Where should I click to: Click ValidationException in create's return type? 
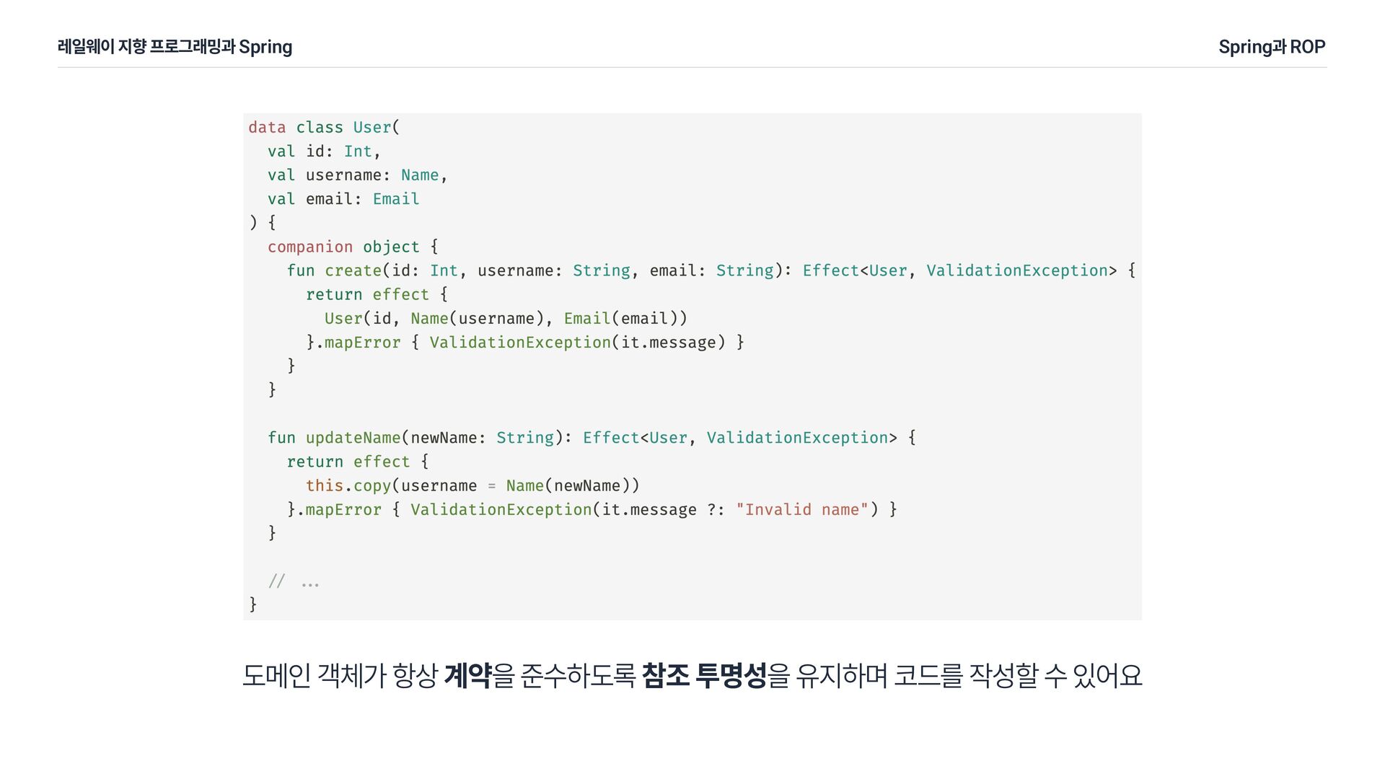1017,270
